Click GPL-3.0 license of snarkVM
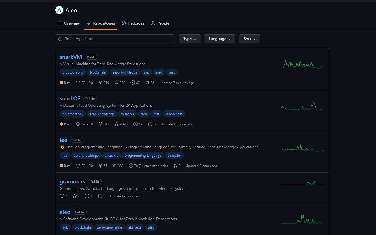376x235 pixels. tap(84, 83)
